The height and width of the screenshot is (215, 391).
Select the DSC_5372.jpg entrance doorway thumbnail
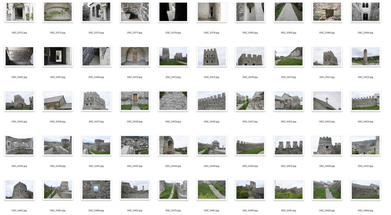[19, 12]
